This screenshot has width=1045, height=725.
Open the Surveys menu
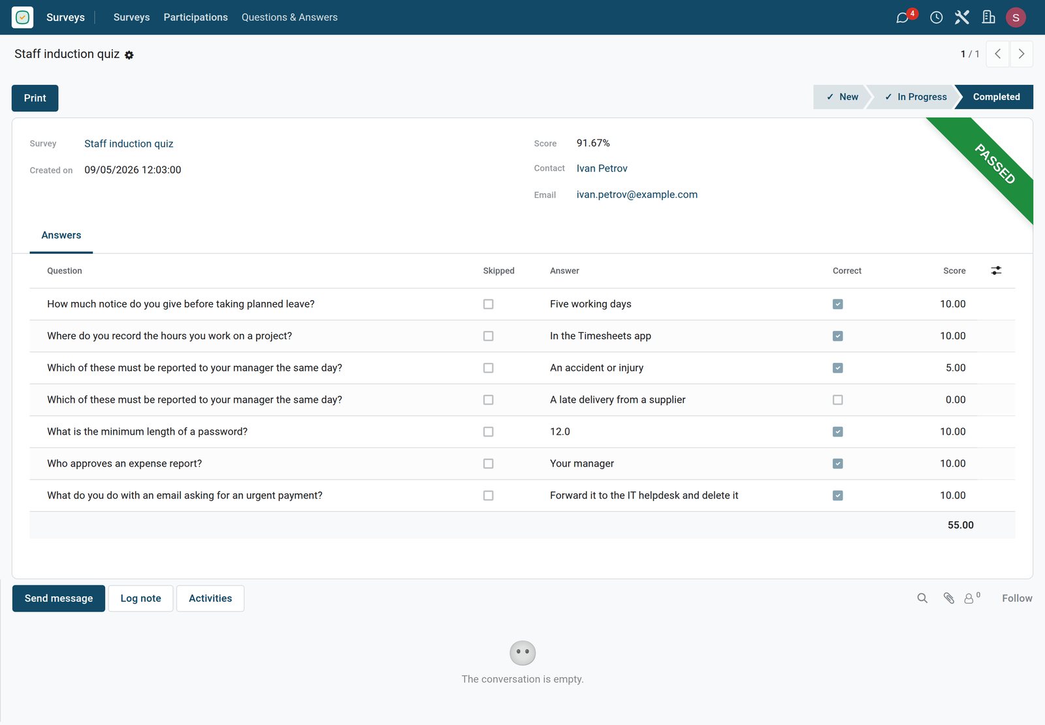(131, 18)
